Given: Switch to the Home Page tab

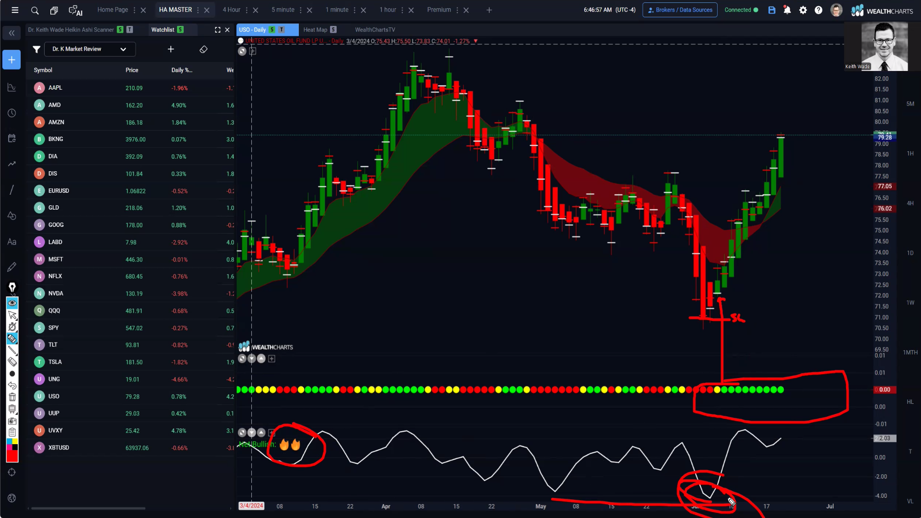Looking at the screenshot, I should coord(113,10).
